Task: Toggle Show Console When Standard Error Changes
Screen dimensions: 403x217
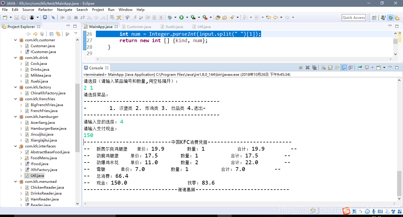Action: point(350,68)
